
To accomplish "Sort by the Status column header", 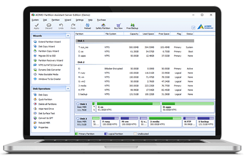I will pos(188,34).
